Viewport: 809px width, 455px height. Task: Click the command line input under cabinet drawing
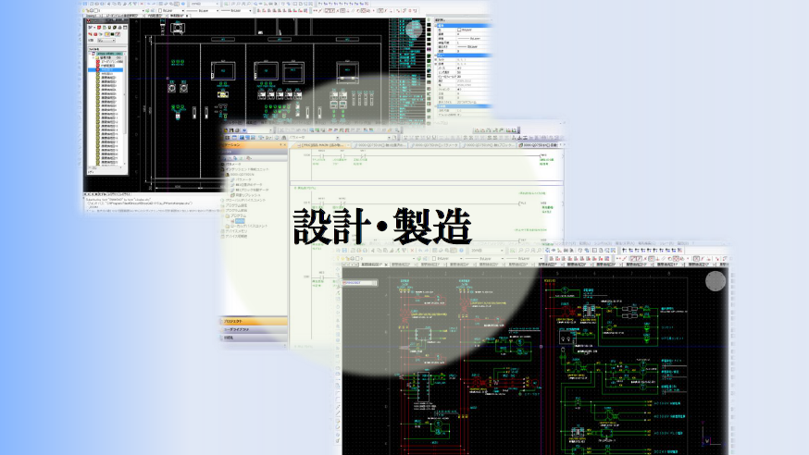point(139,209)
